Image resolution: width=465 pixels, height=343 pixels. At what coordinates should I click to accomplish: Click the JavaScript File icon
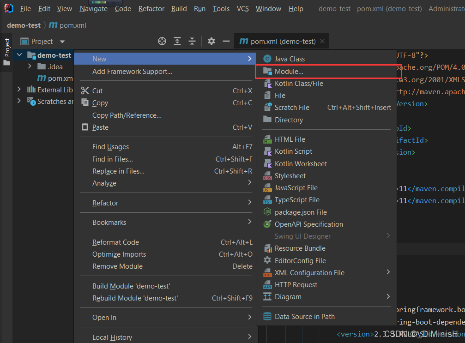[267, 188]
